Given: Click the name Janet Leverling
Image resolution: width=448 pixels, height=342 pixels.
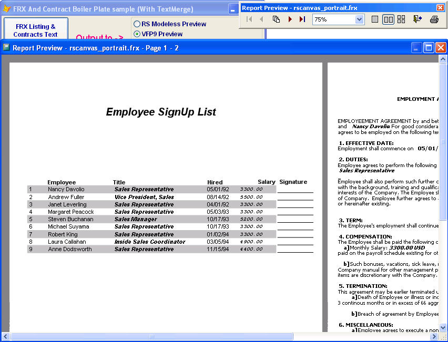Looking at the screenshot, I should click(x=67, y=204).
